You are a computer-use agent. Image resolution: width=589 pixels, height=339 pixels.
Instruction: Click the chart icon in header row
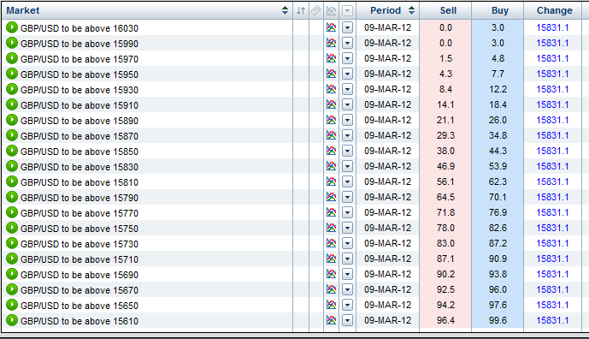point(332,10)
